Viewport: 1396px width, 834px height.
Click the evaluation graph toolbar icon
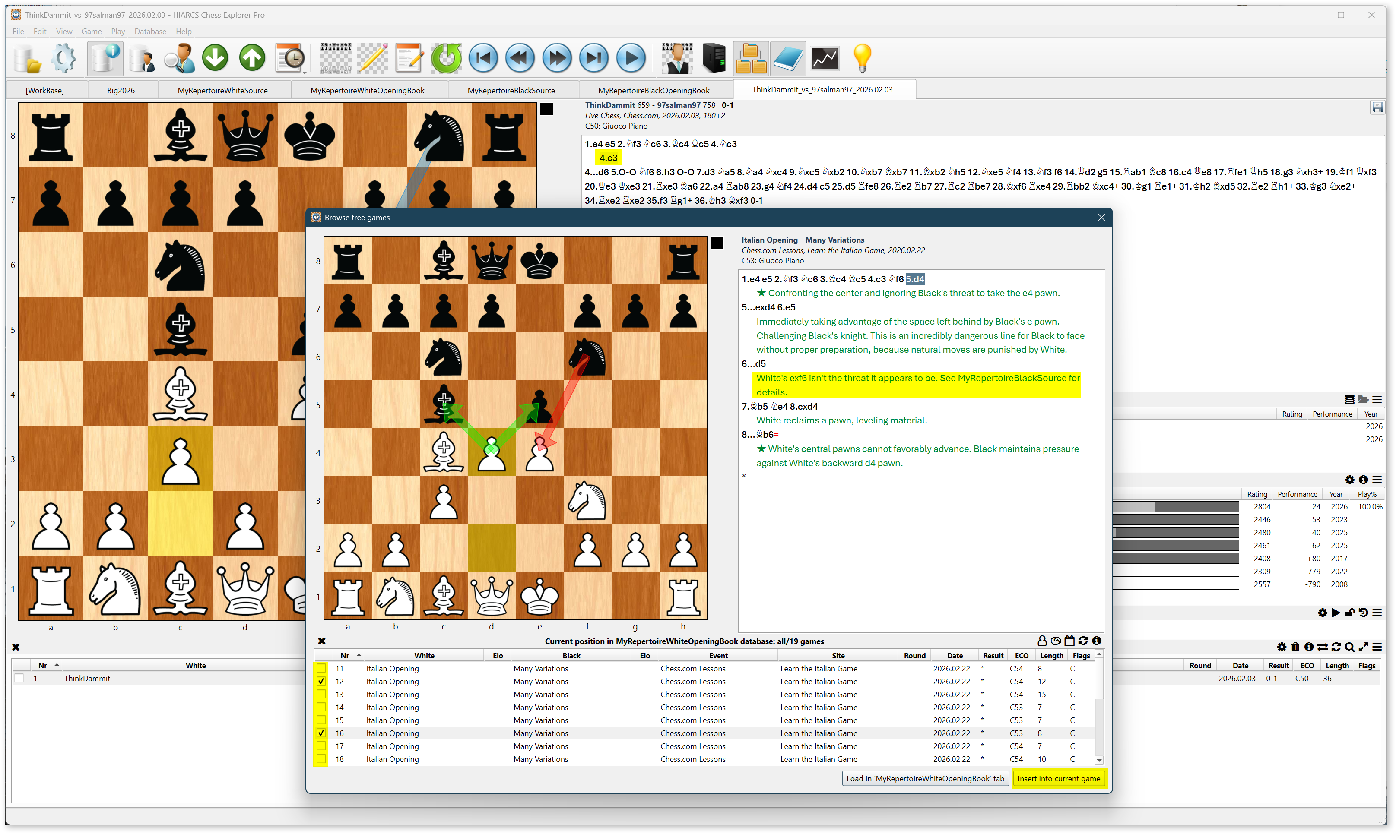824,58
